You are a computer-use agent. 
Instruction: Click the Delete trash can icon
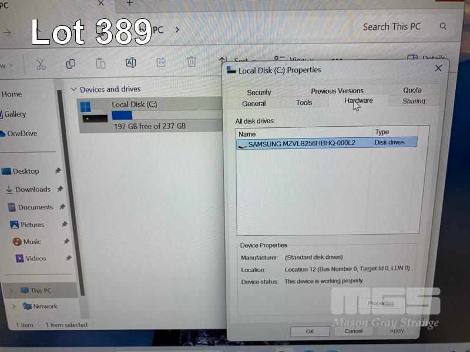click(192, 62)
